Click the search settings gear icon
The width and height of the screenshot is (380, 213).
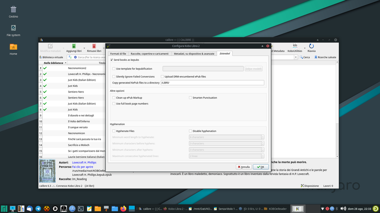(75, 57)
